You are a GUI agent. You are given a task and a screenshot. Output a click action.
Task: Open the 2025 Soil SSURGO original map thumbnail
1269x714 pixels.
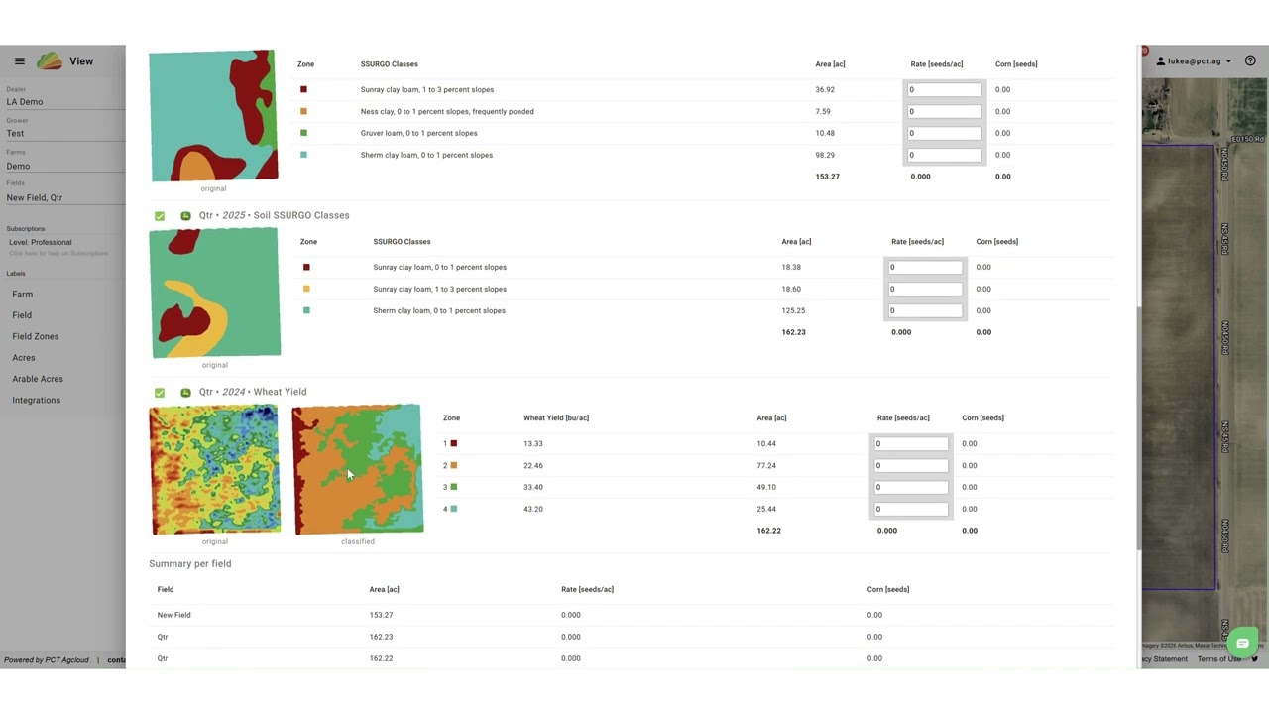coord(214,293)
